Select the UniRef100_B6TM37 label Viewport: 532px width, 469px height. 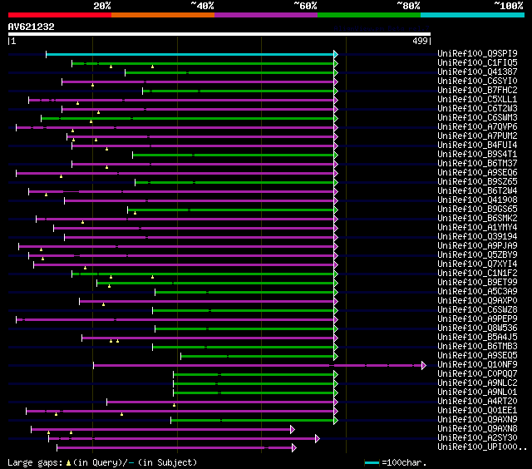(x=477, y=164)
